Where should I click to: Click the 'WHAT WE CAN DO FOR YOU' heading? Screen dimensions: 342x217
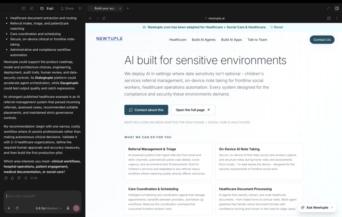148,137
